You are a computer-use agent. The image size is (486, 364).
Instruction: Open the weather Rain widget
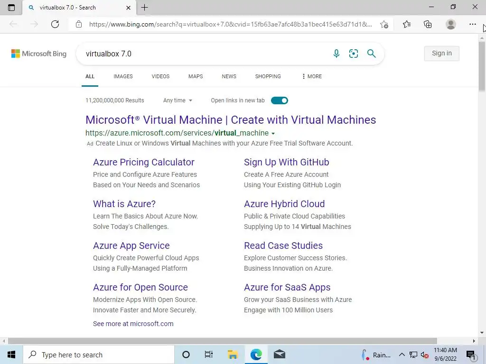tap(376, 355)
